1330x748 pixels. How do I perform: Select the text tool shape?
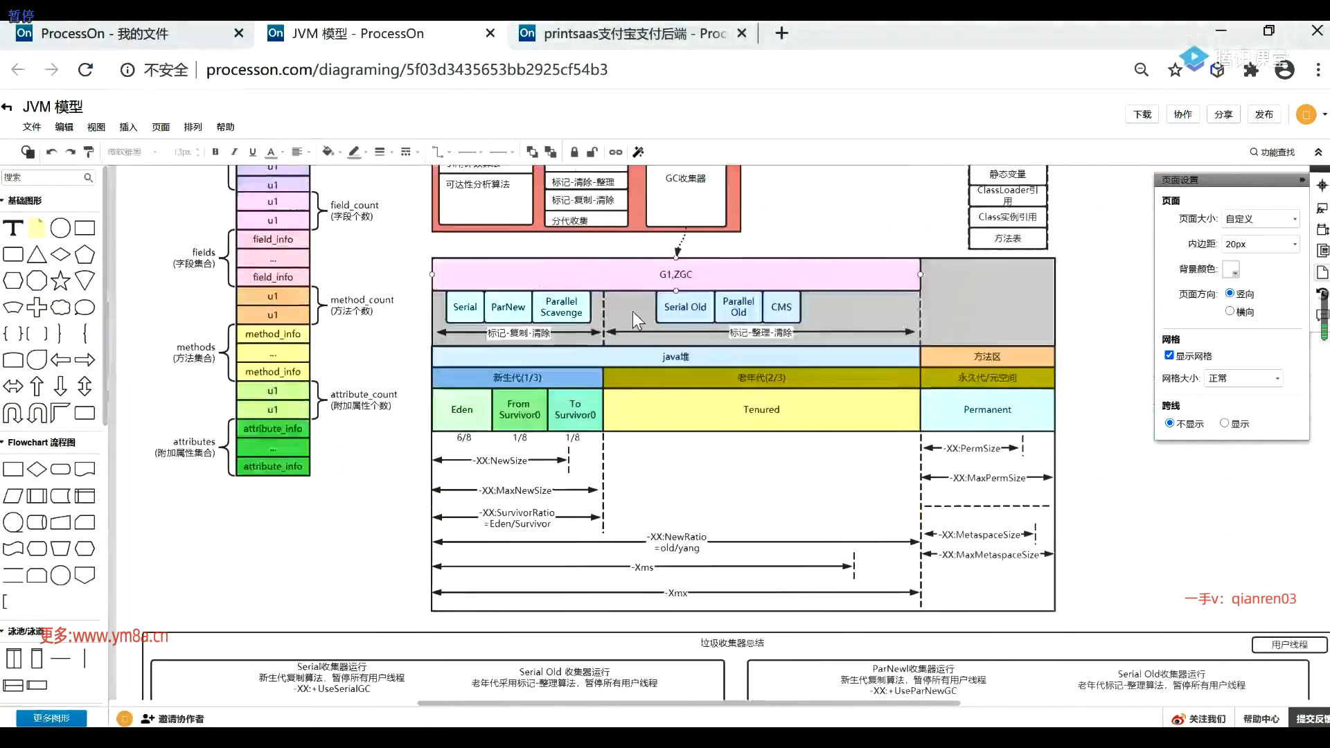click(x=13, y=228)
